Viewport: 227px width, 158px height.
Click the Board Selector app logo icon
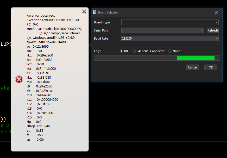click(x=95, y=12)
